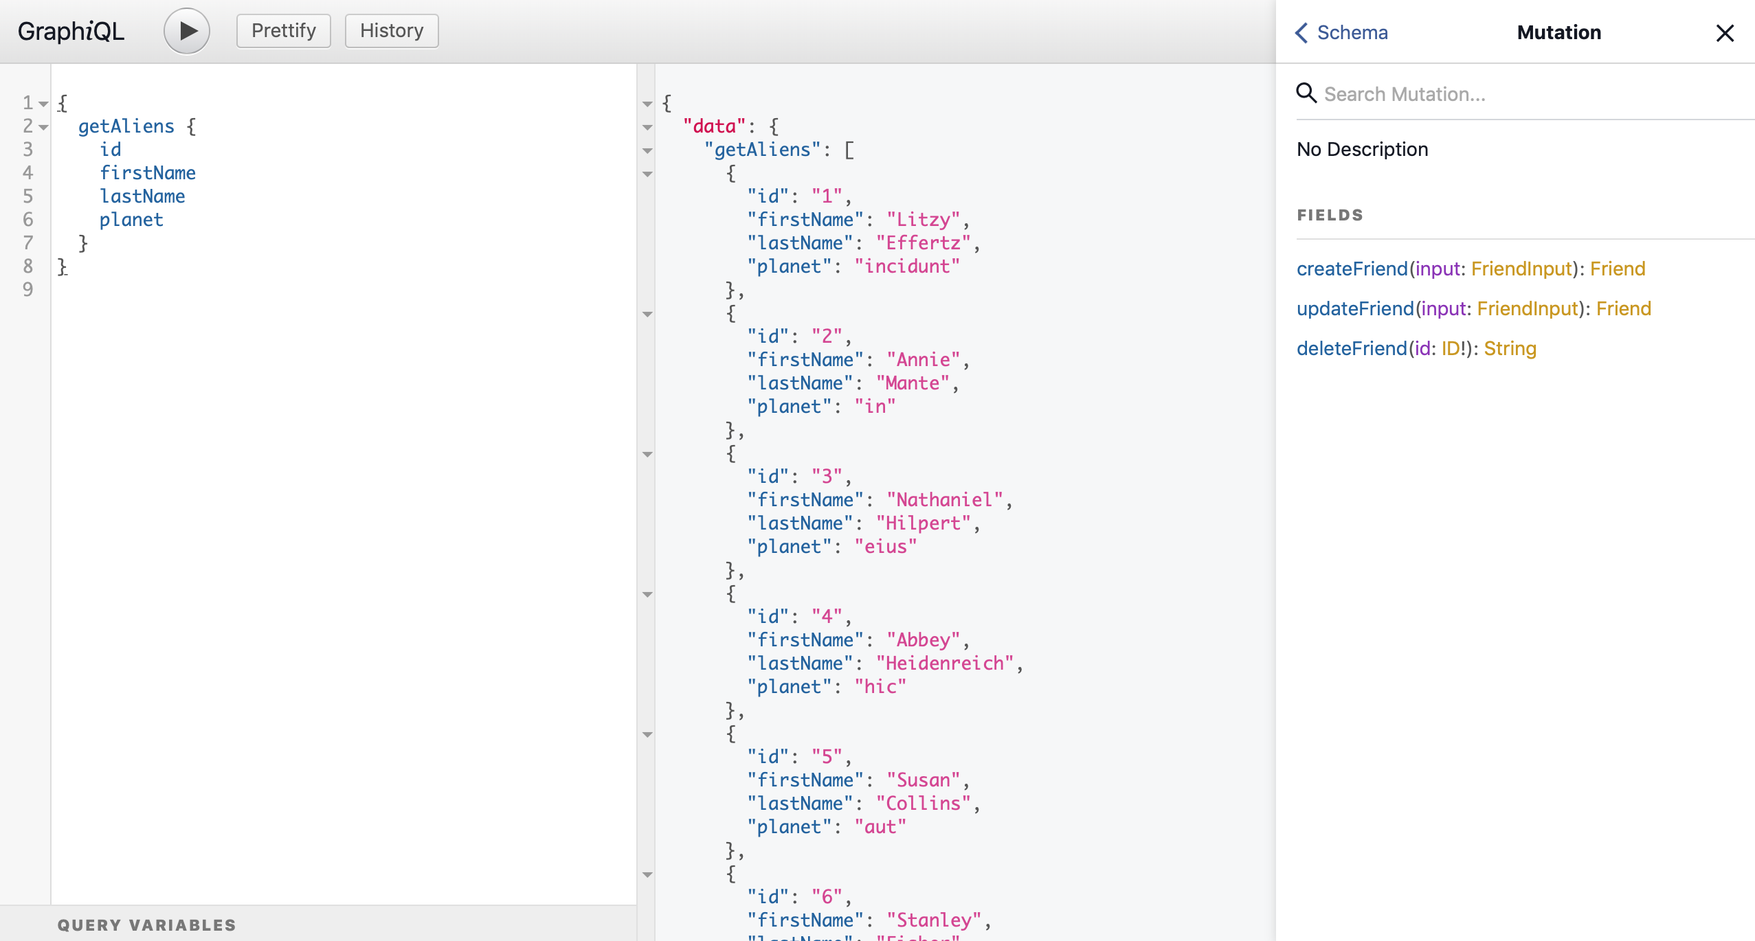Open the String return type link

pyautogui.click(x=1510, y=348)
